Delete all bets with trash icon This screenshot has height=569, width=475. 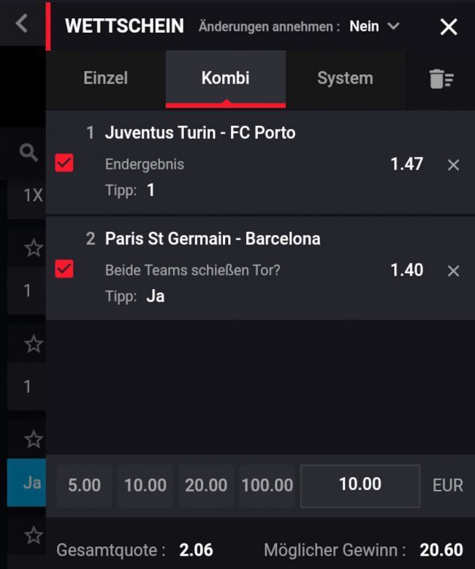(441, 79)
